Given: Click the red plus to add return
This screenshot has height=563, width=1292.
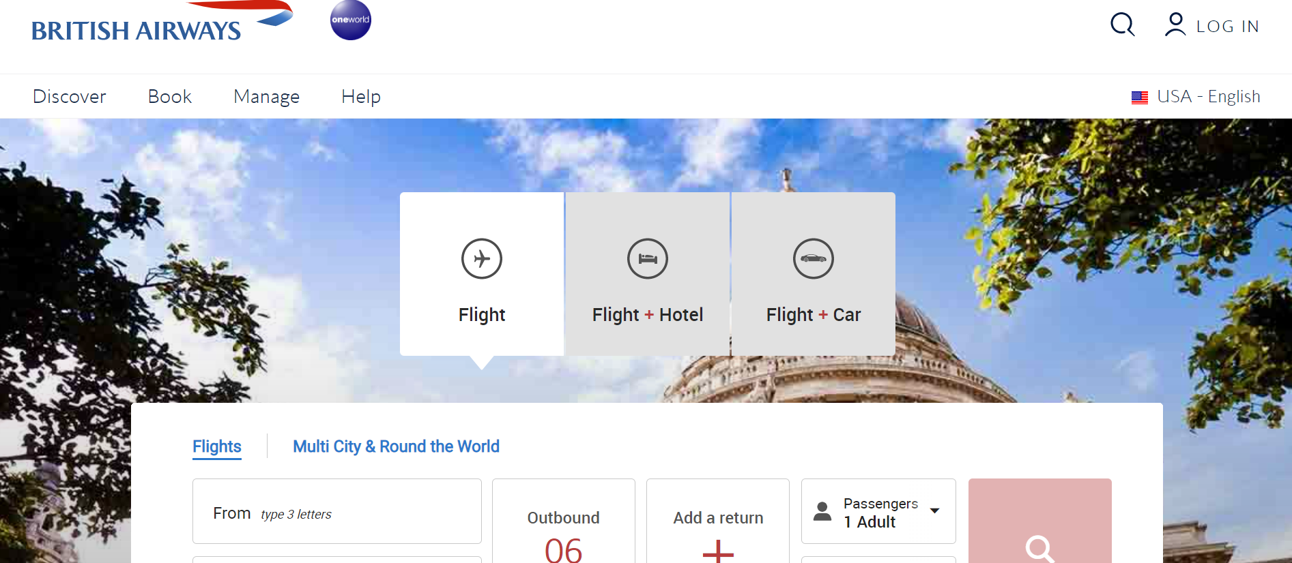Looking at the screenshot, I should click(718, 549).
